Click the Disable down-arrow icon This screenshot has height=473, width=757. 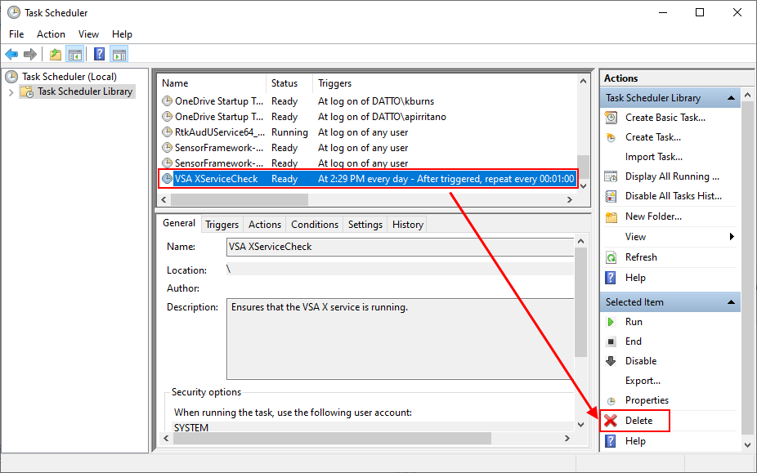611,361
